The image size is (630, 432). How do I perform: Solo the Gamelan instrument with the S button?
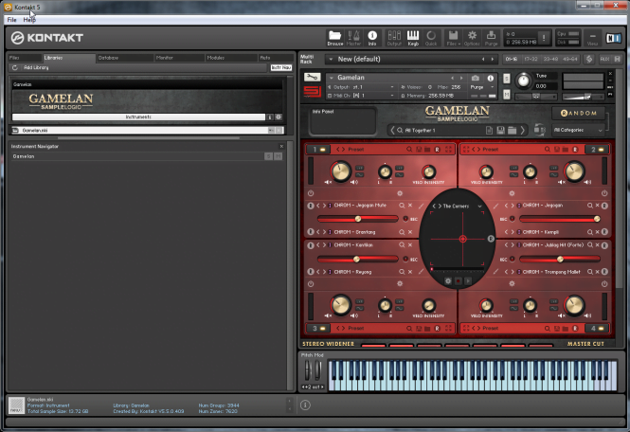pyautogui.click(x=507, y=79)
